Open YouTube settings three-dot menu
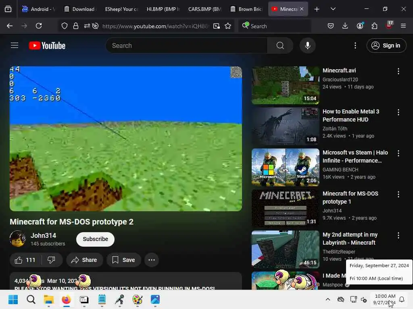413x309 pixels. pyautogui.click(x=355, y=45)
